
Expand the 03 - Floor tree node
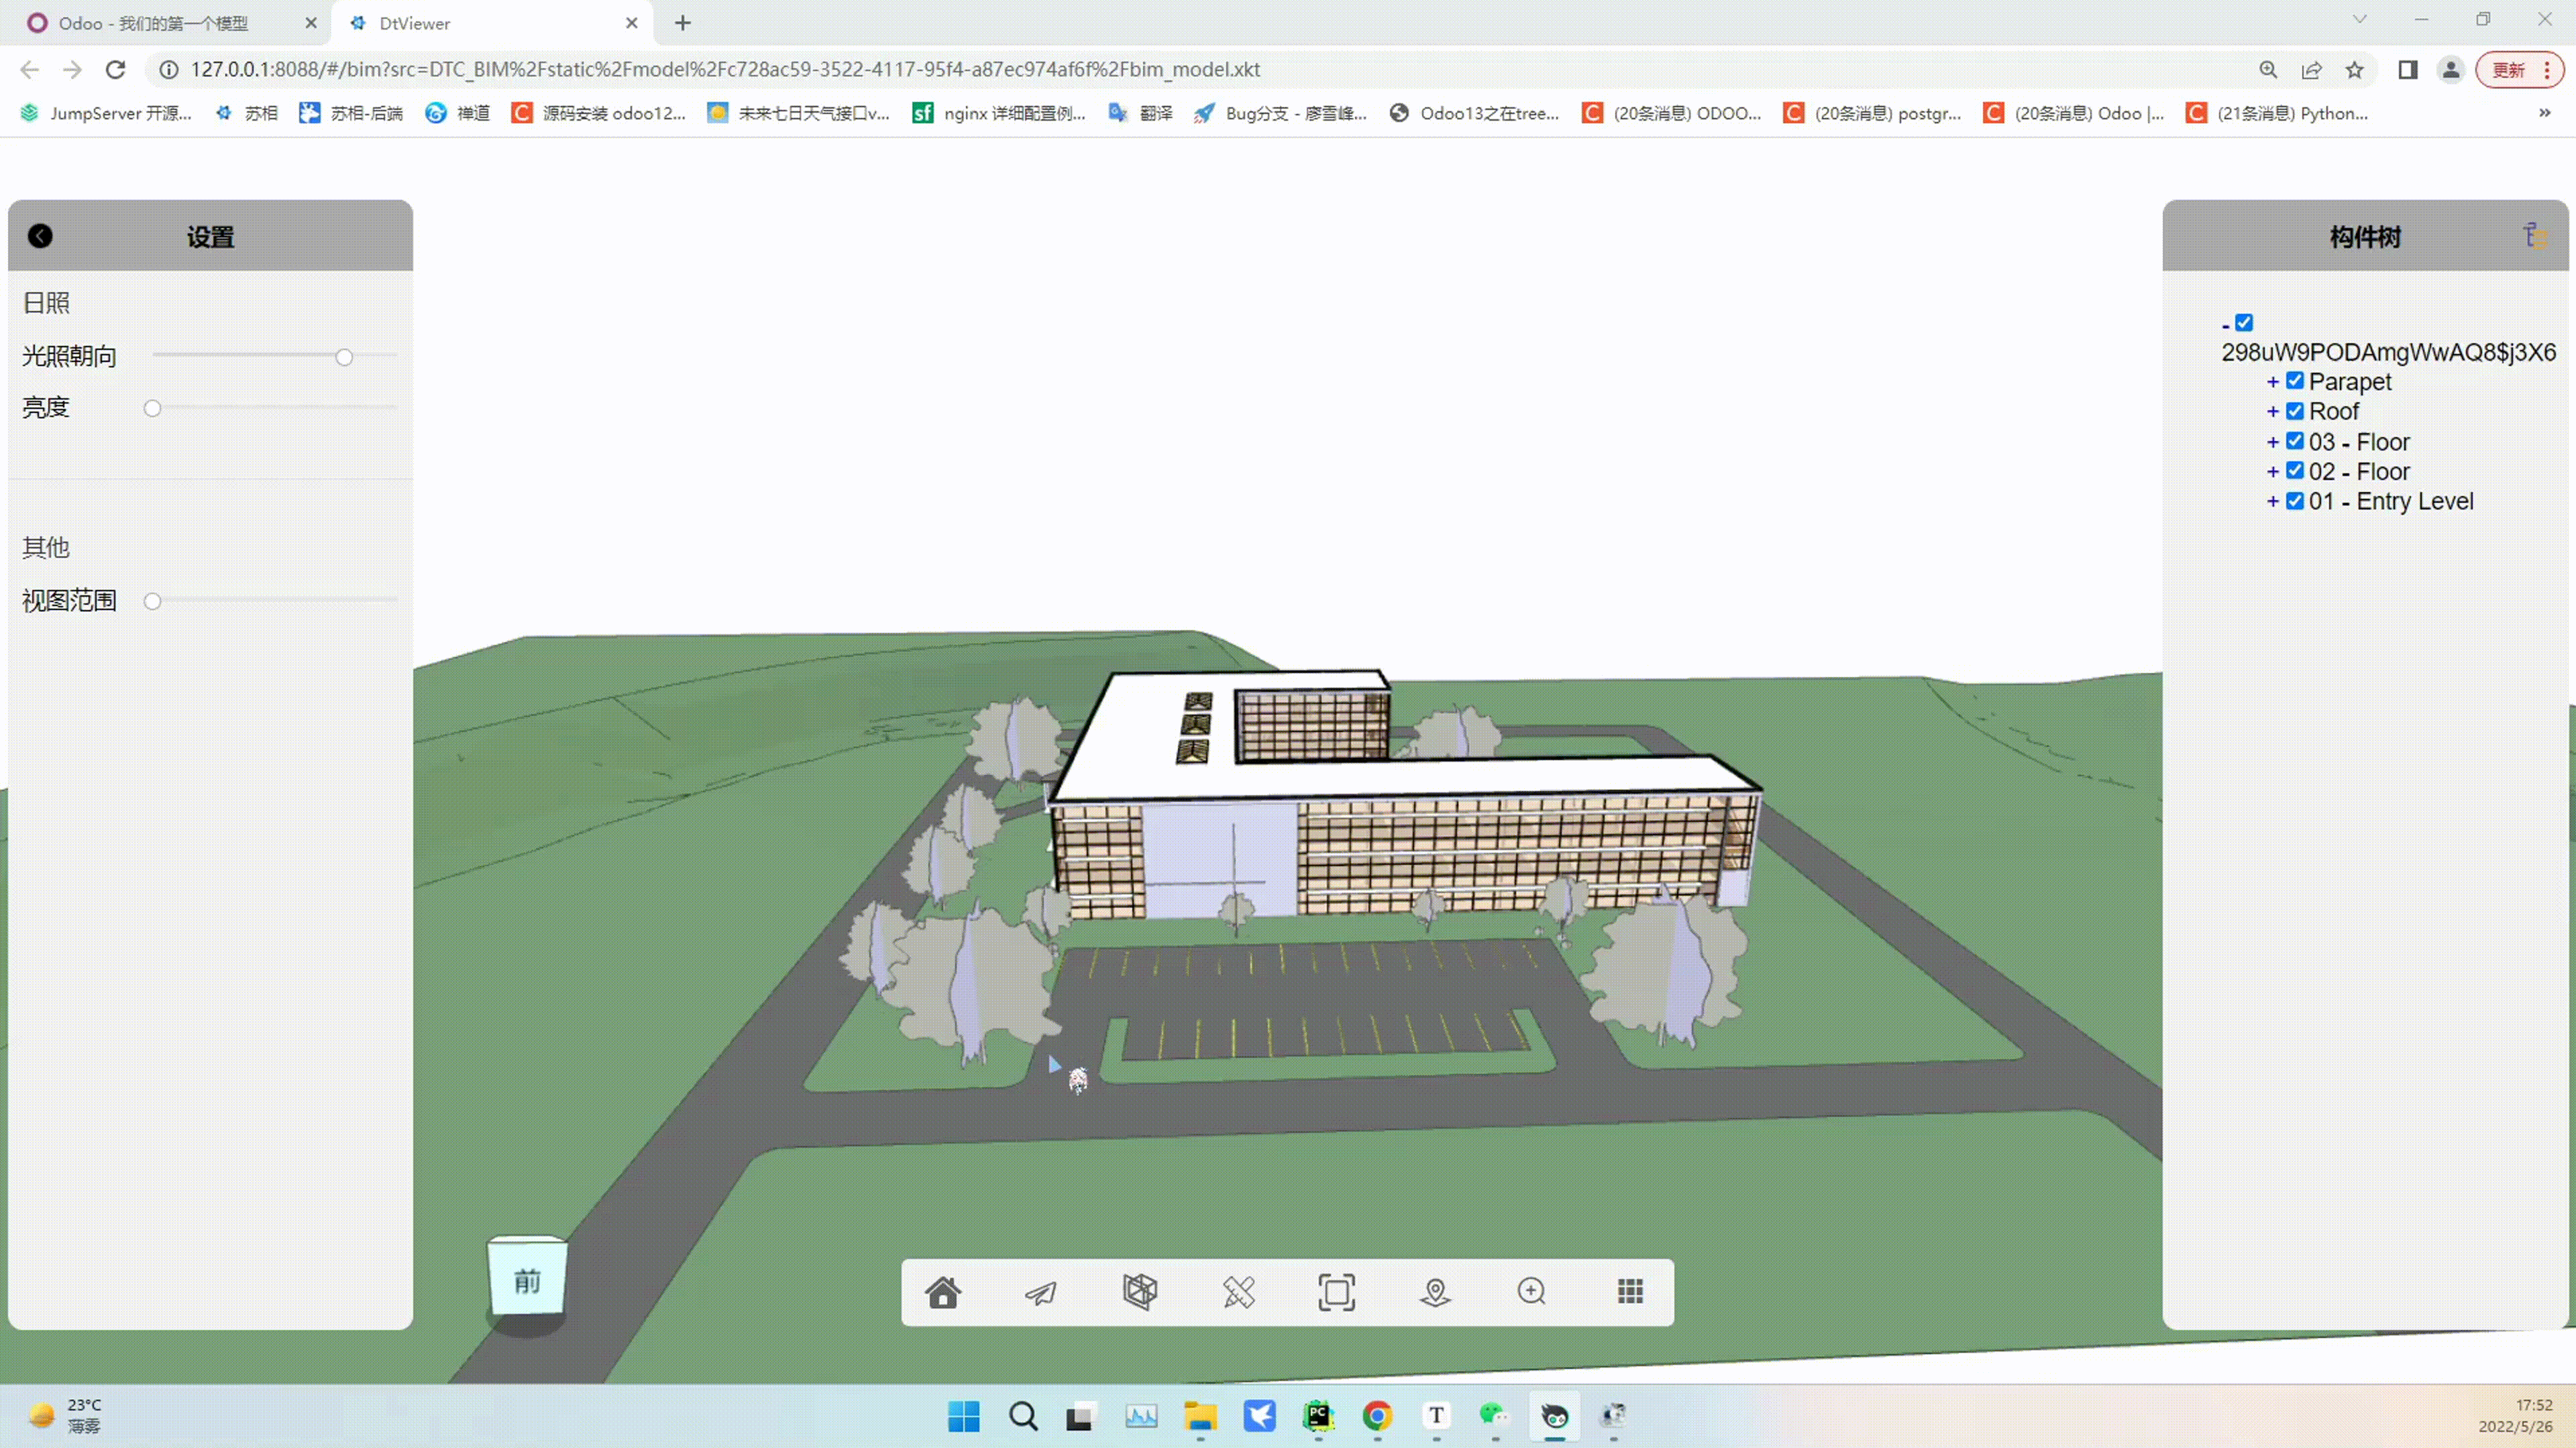click(2273, 442)
